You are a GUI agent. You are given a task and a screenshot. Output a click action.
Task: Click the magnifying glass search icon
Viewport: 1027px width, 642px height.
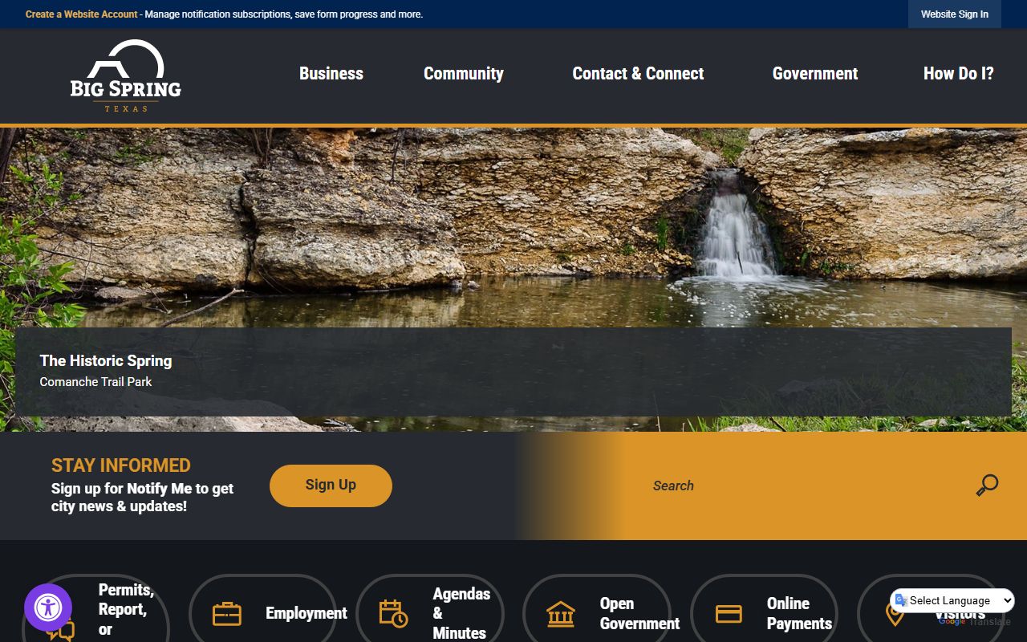(987, 486)
